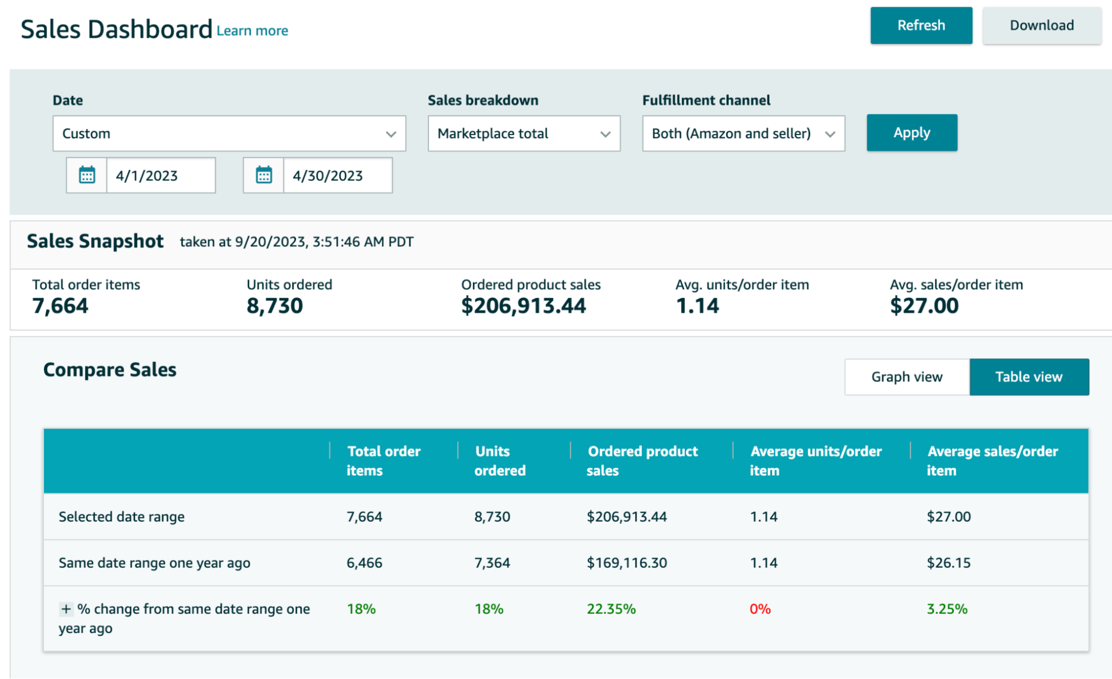Open the Learn more link
Image resolution: width=1112 pixels, height=679 pixels.
pyautogui.click(x=252, y=31)
